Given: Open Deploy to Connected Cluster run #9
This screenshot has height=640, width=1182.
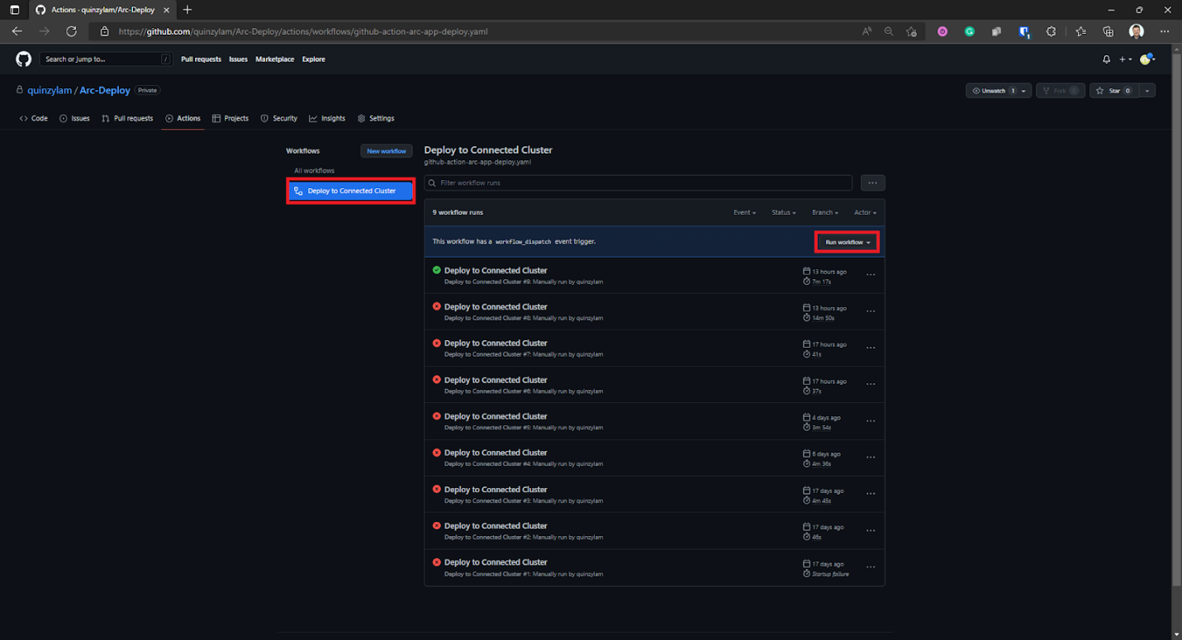Looking at the screenshot, I should [x=496, y=270].
